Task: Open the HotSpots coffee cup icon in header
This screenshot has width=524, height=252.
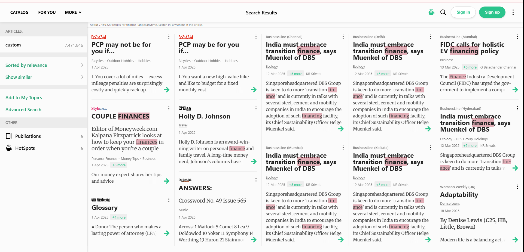Action: point(431,12)
